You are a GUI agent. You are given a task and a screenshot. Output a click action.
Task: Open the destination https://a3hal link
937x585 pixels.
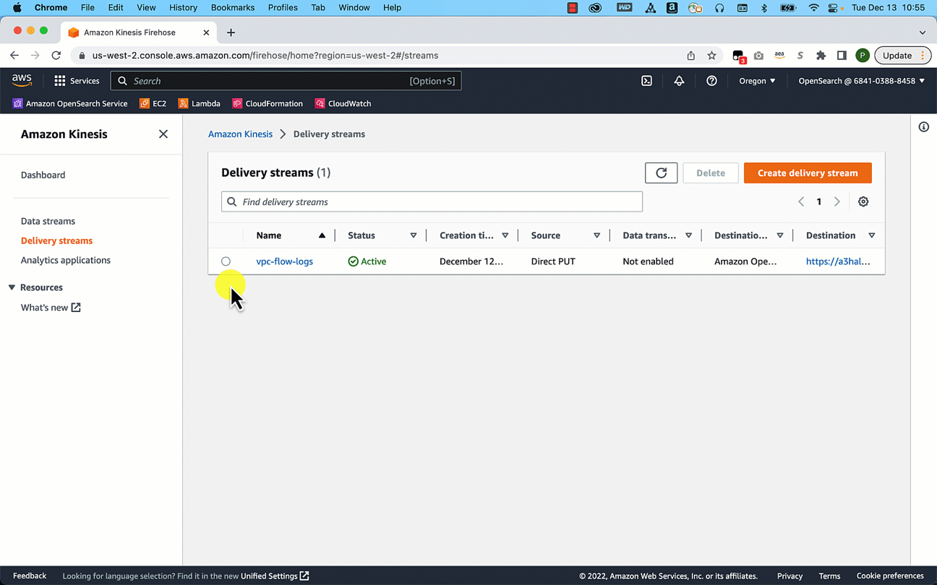tap(838, 261)
